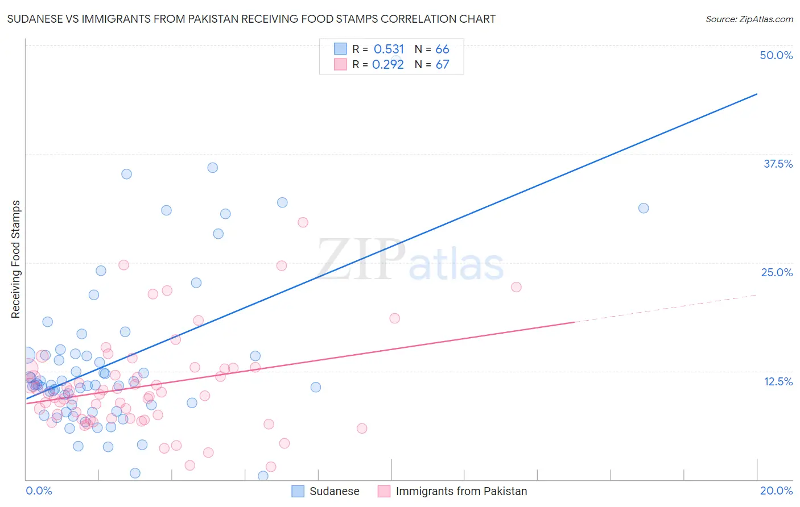Click the 50.0% y-axis label

[x=776, y=55]
